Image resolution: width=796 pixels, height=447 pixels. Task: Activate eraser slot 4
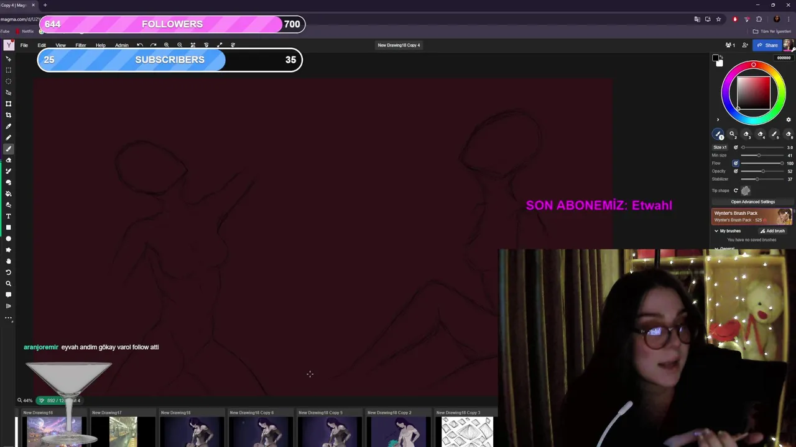click(761, 135)
